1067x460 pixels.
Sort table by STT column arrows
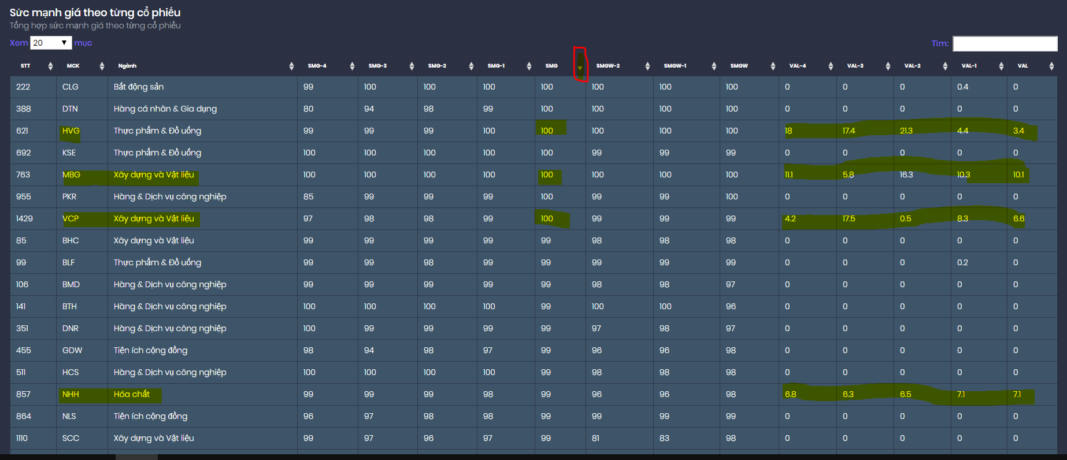50,66
